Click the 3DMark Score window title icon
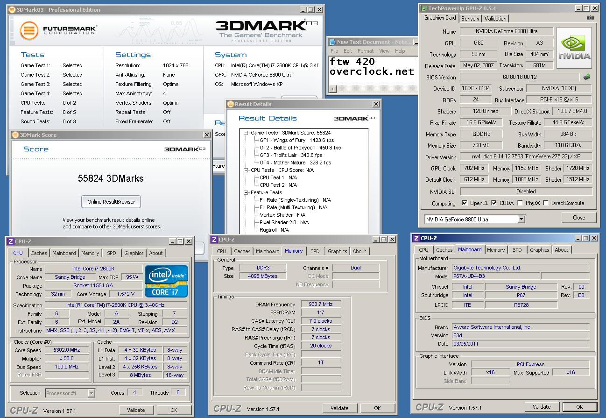606x418 pixels. tap(15, 135)
